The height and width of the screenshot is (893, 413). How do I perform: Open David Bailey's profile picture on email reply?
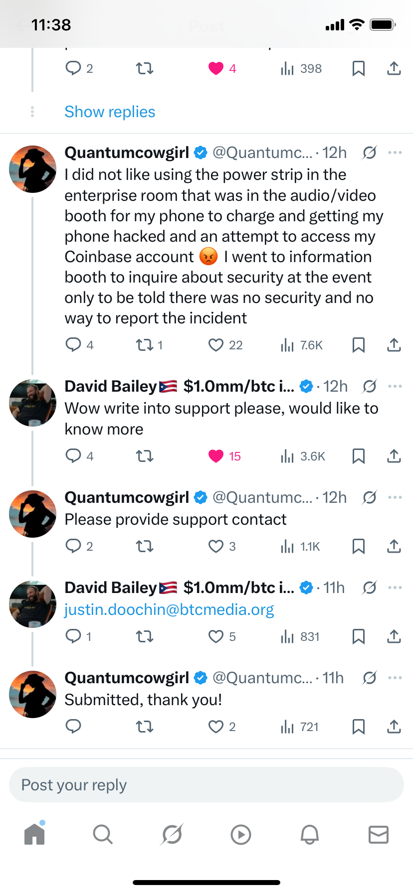point(33,604)
